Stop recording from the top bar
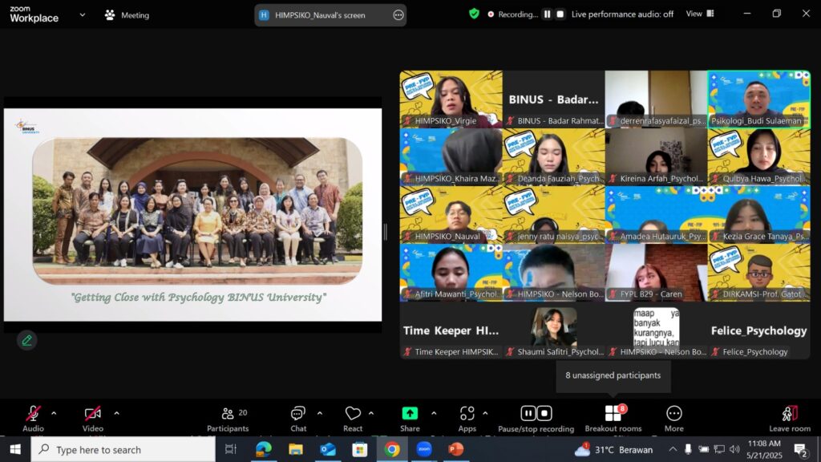The width and height of the screenshot is (821, 462). pyautogui.click(x=560, y=14)
